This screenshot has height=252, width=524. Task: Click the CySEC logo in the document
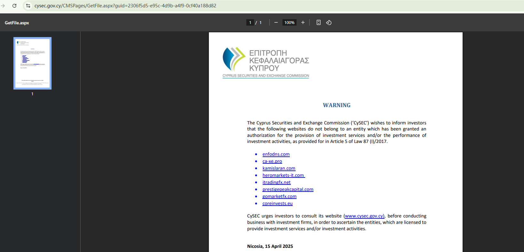click(266, 63)
